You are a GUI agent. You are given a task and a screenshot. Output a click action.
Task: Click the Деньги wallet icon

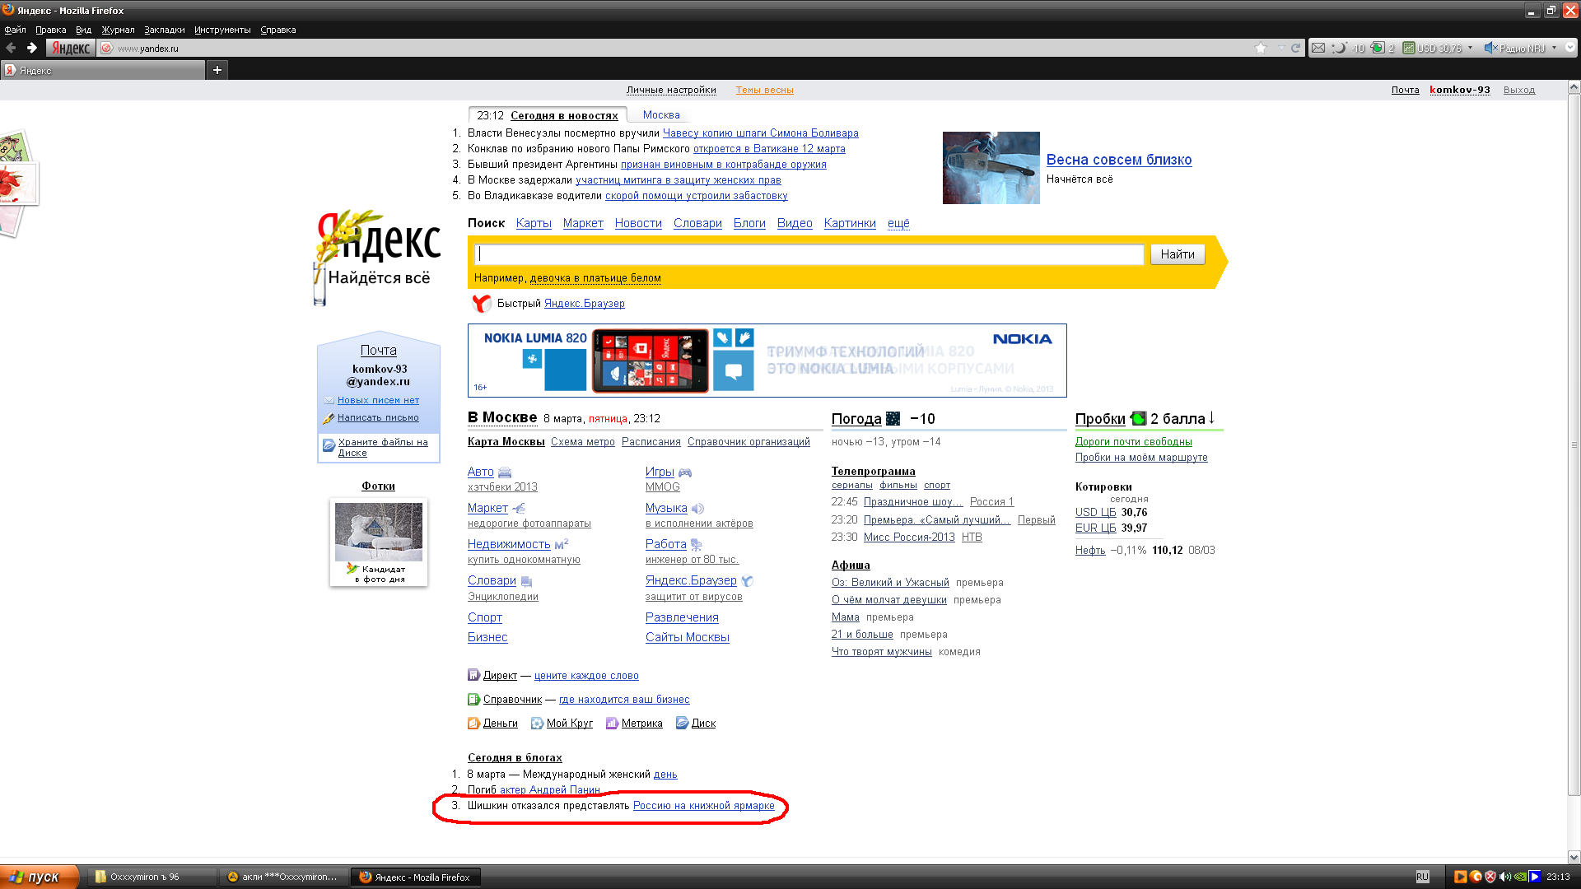pyautogui.click(x=473, y=724)
